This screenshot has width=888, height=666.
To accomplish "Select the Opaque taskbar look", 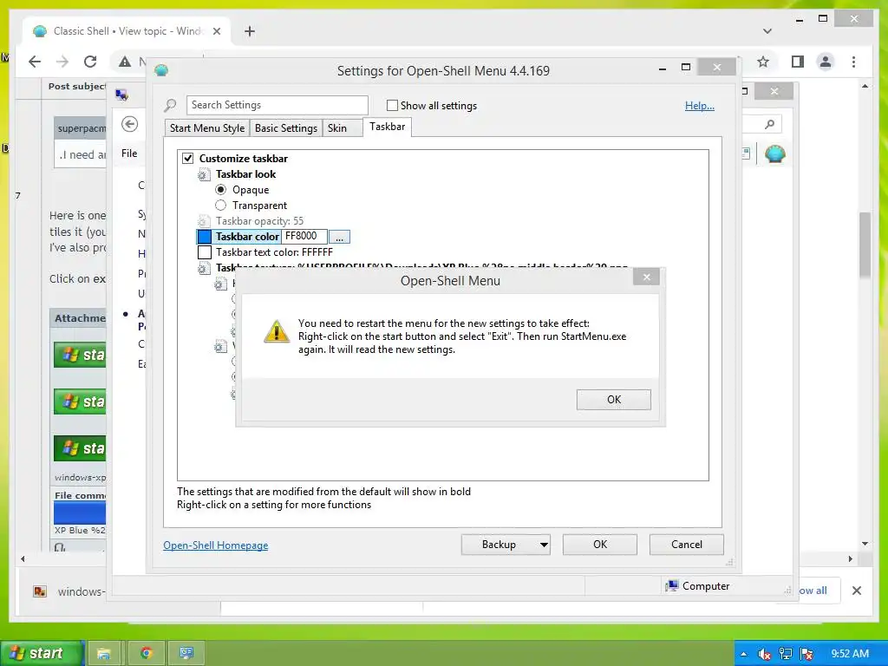I will tap(221, 190).
